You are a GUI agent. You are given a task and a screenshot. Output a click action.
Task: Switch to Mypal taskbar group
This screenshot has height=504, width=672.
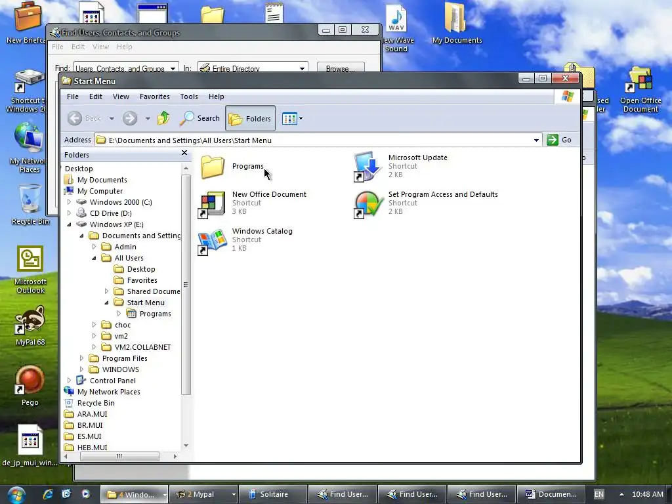[x=203, y=494]
